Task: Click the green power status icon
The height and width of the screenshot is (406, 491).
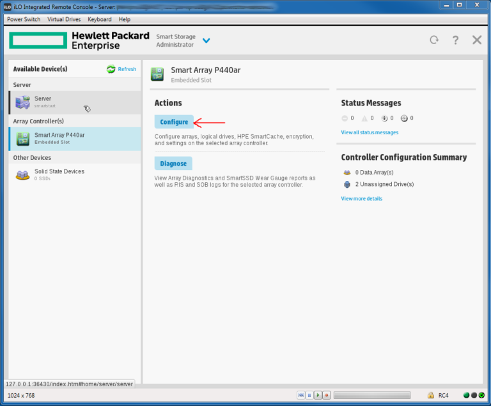Action: click(x=481, y=395)
